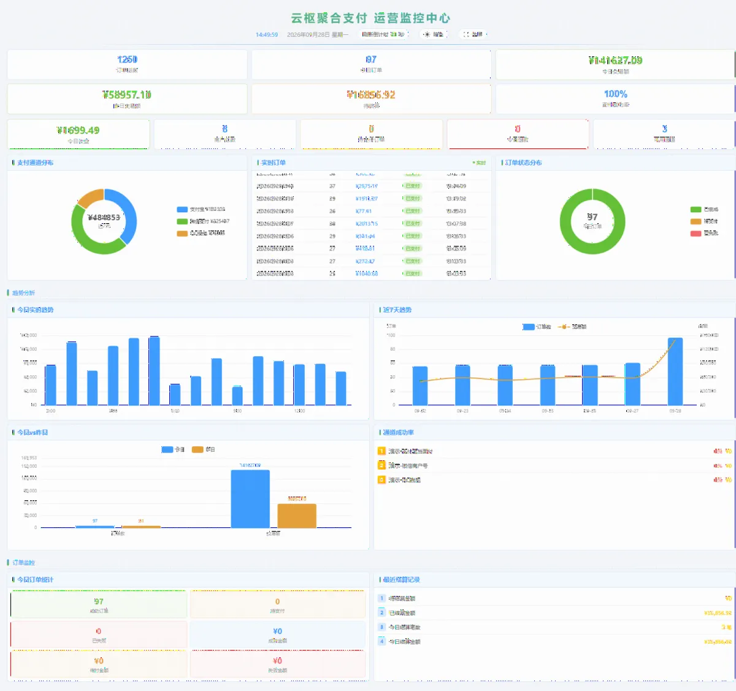This screenshot has height=691, width=736.
Task: Click the green 97 tile in 今日订单统计
Action: [99, 605]
